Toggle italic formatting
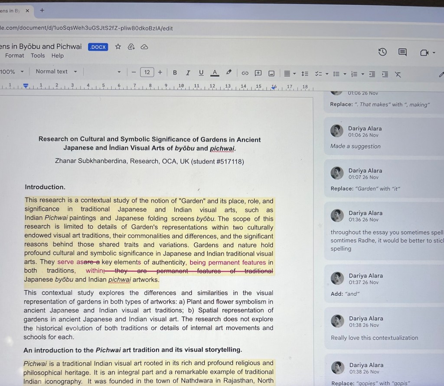Viewport: 444px width, 386px height. coord(188,72)
